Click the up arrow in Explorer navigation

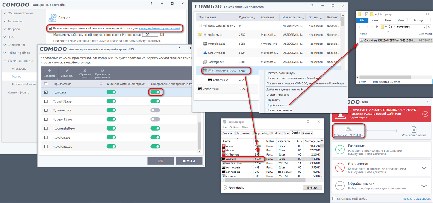pyautogui.click(x=376, y=27)
